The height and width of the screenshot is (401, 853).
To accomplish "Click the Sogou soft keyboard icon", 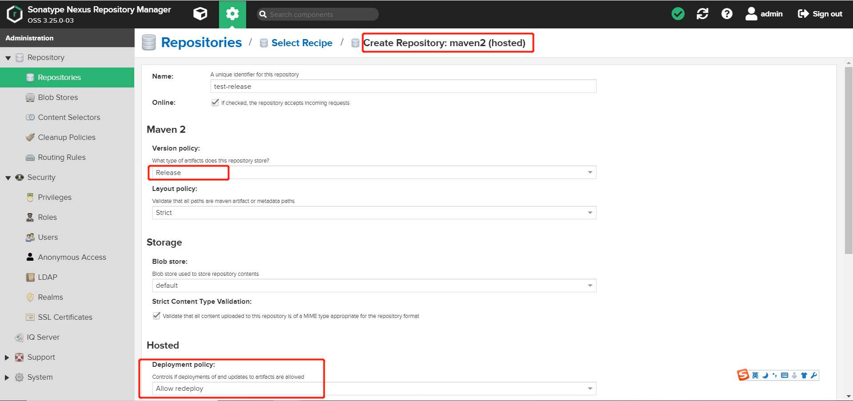I will click(785, 375).
